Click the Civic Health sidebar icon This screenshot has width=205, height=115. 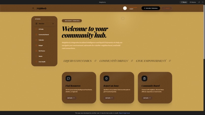click(36, 62)
